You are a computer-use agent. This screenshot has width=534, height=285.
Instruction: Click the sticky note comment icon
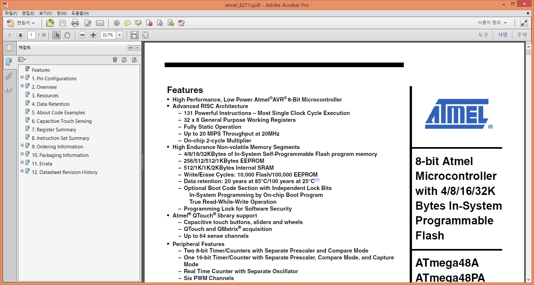[127, 23]
